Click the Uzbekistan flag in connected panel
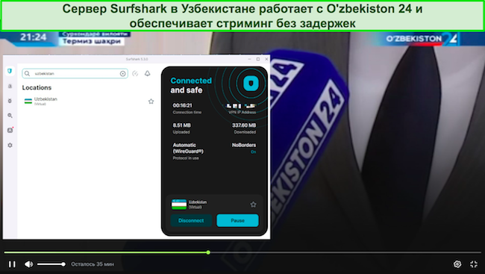This screenshot has width=485, height=274. tap(179, 205)
